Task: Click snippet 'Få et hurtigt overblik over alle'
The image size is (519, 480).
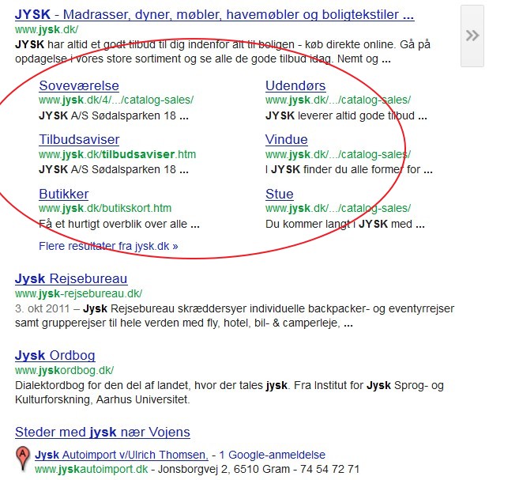Action: (x=113, y=225)
